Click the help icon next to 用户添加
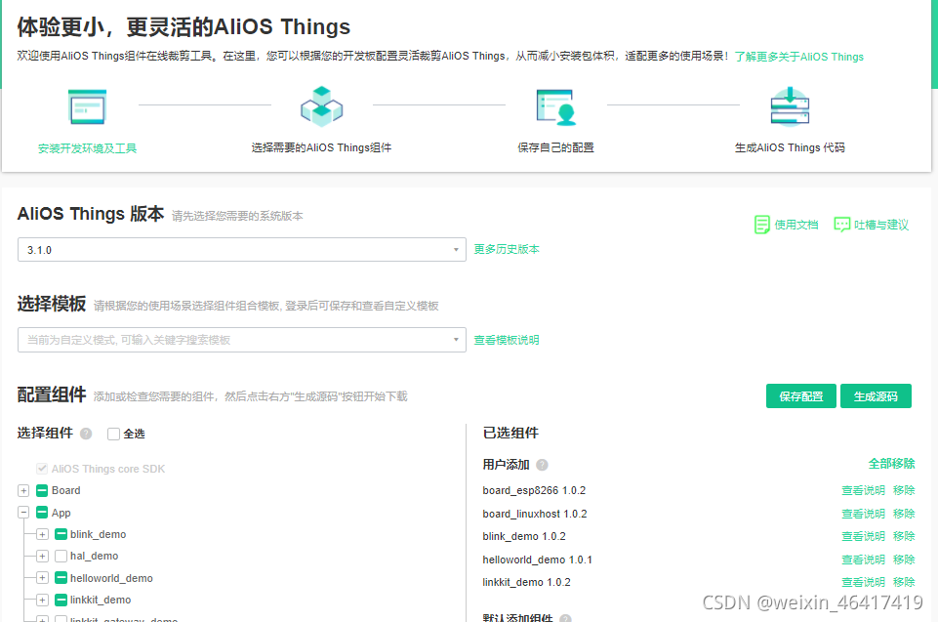938x622 pixels. tap(542, 465)
